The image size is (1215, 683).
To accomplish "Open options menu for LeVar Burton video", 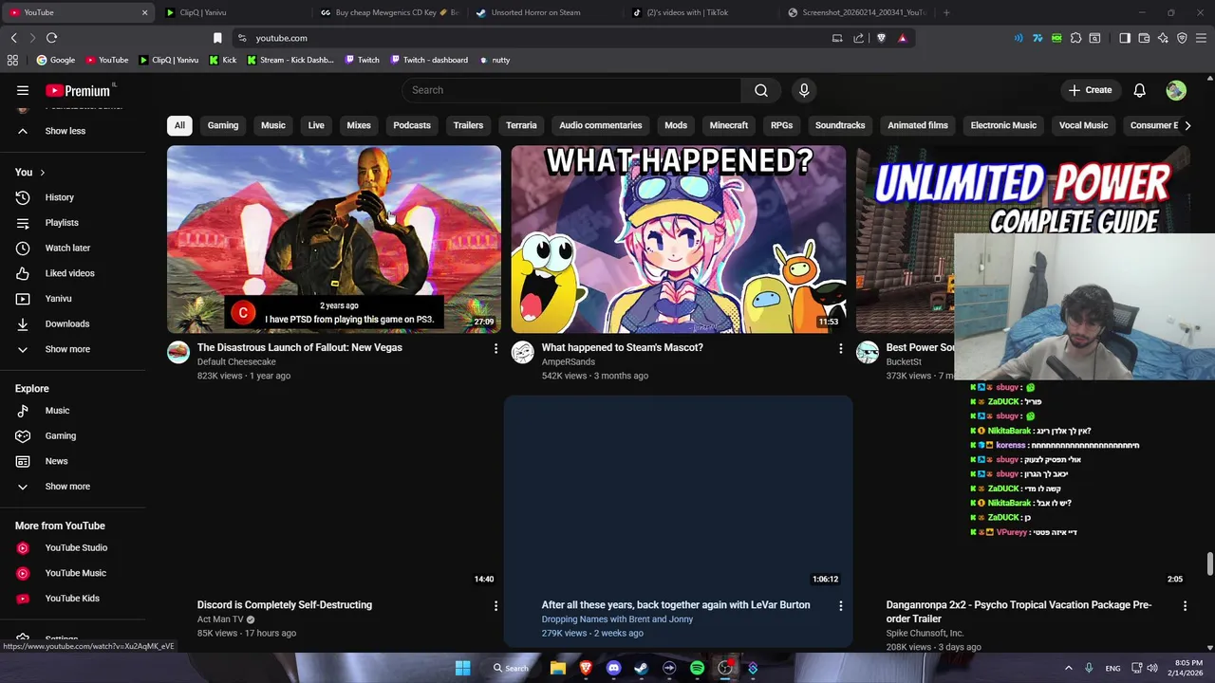I will click(x=840, y=605).
